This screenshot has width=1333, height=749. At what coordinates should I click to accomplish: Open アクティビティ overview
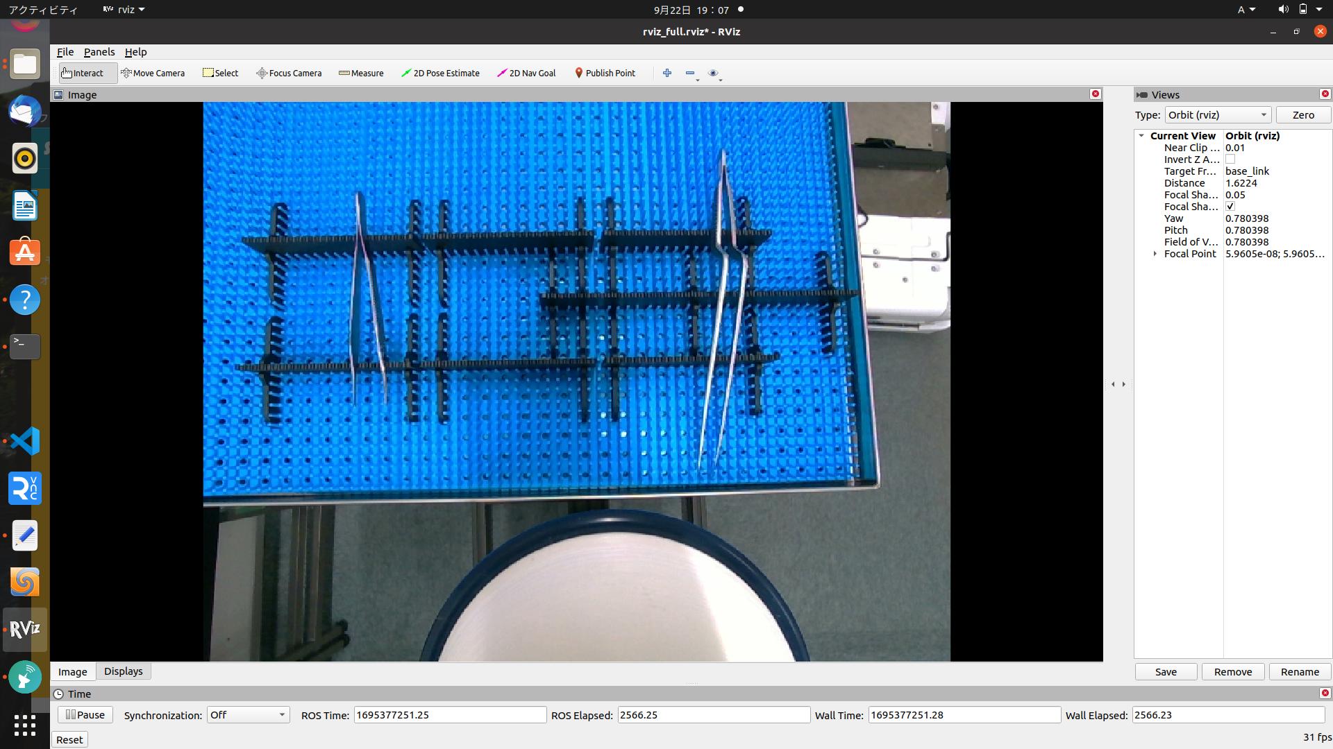[43, 10]
